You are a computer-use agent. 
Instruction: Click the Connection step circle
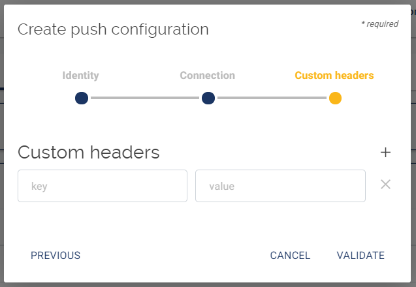(x=208, y=98)
